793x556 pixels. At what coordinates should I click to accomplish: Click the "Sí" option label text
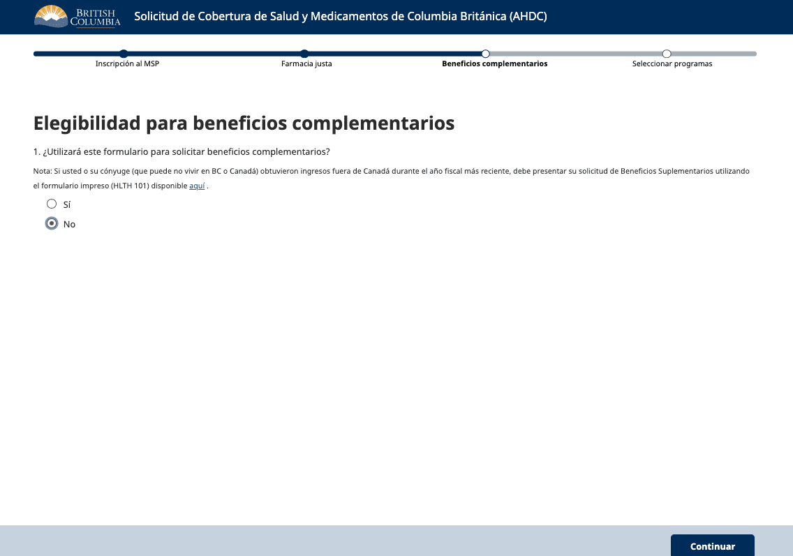click(x=67, y=205)
